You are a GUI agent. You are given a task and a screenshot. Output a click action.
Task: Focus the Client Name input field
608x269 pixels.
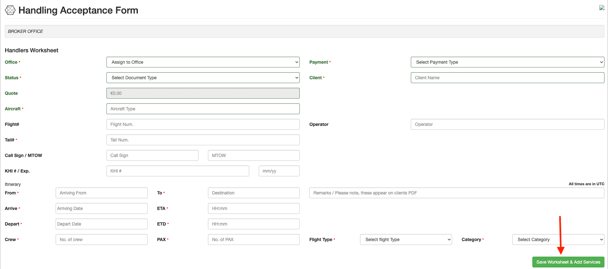pos(507,78)
